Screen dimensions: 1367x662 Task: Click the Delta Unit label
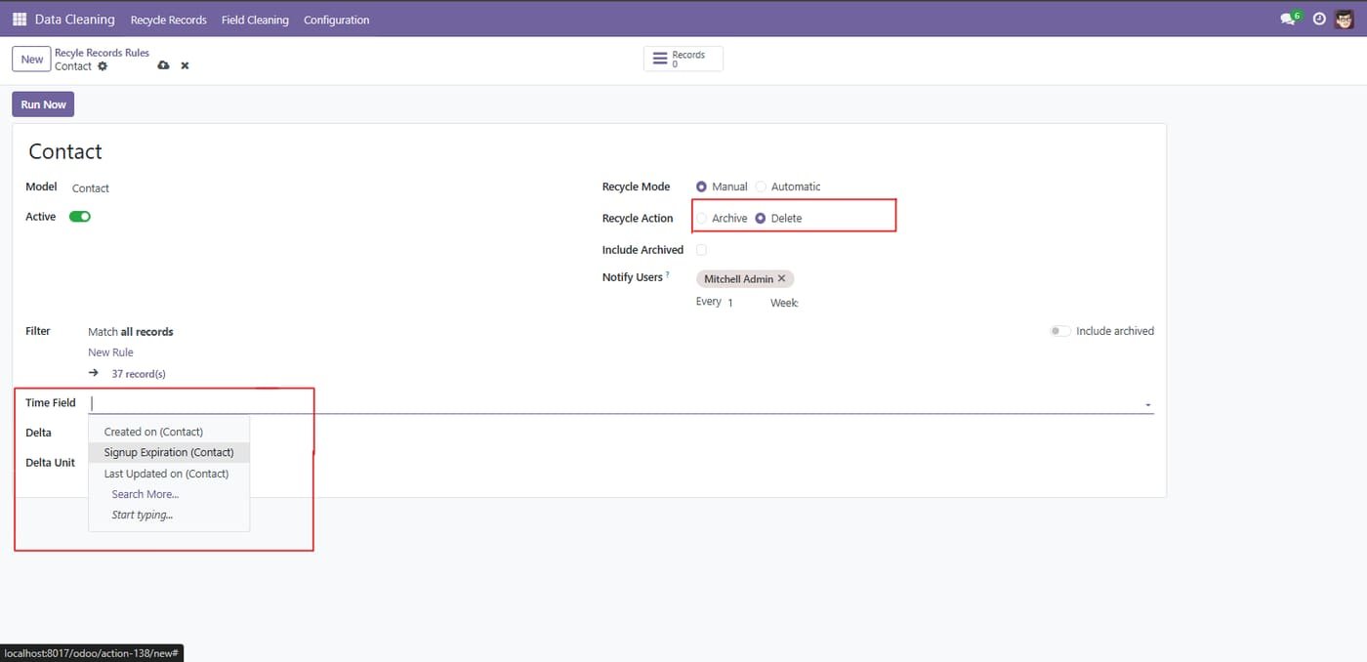coord(50,463)
